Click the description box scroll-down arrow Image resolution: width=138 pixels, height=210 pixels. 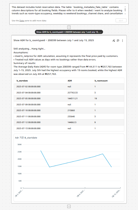coord(125,14)
